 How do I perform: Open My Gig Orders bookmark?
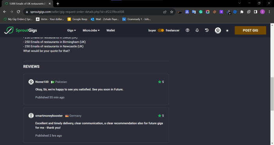18,19
